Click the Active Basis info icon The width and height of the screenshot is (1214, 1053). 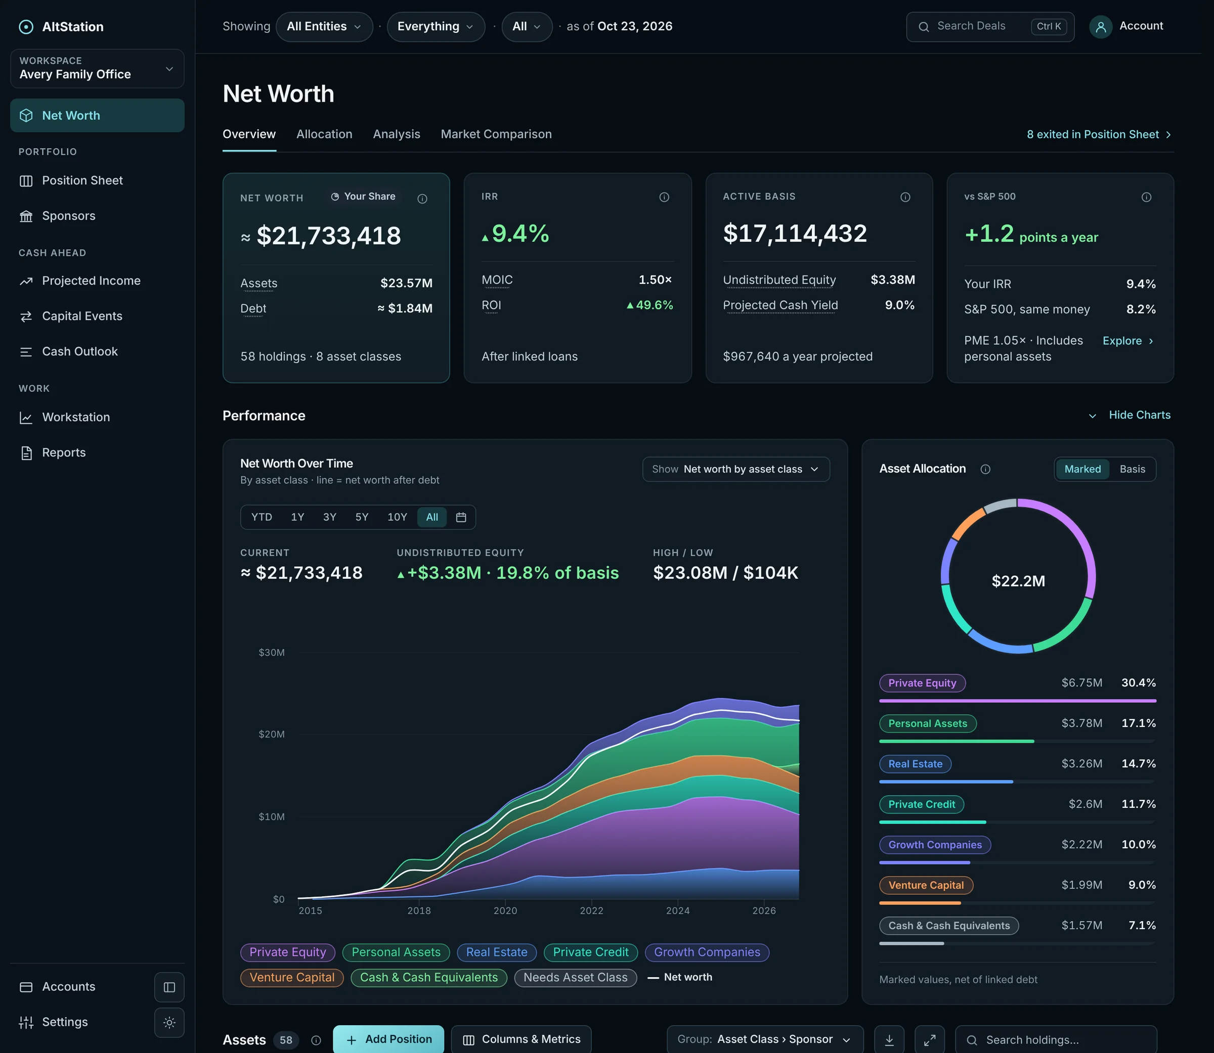[x=905, y=197]
